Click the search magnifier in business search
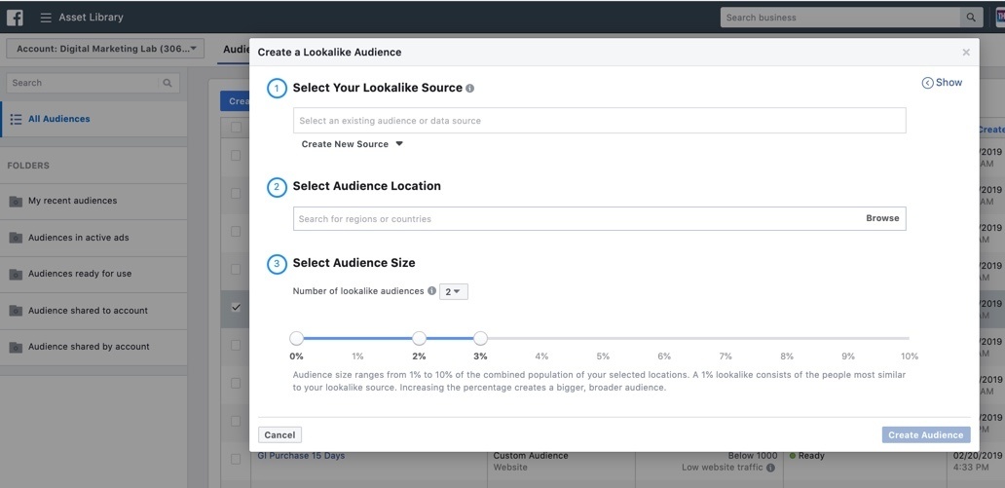 [x=970, y=18]
